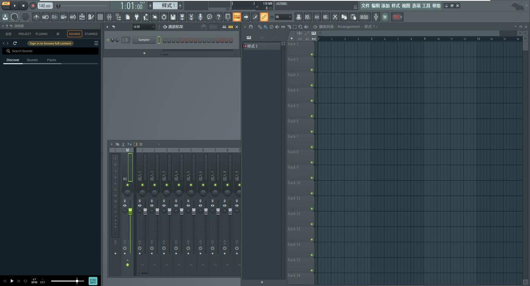This screenshot has width=530, height=286.
Task: Toggle the Sampler channel green enable LED
Action: tap(108, 40)
